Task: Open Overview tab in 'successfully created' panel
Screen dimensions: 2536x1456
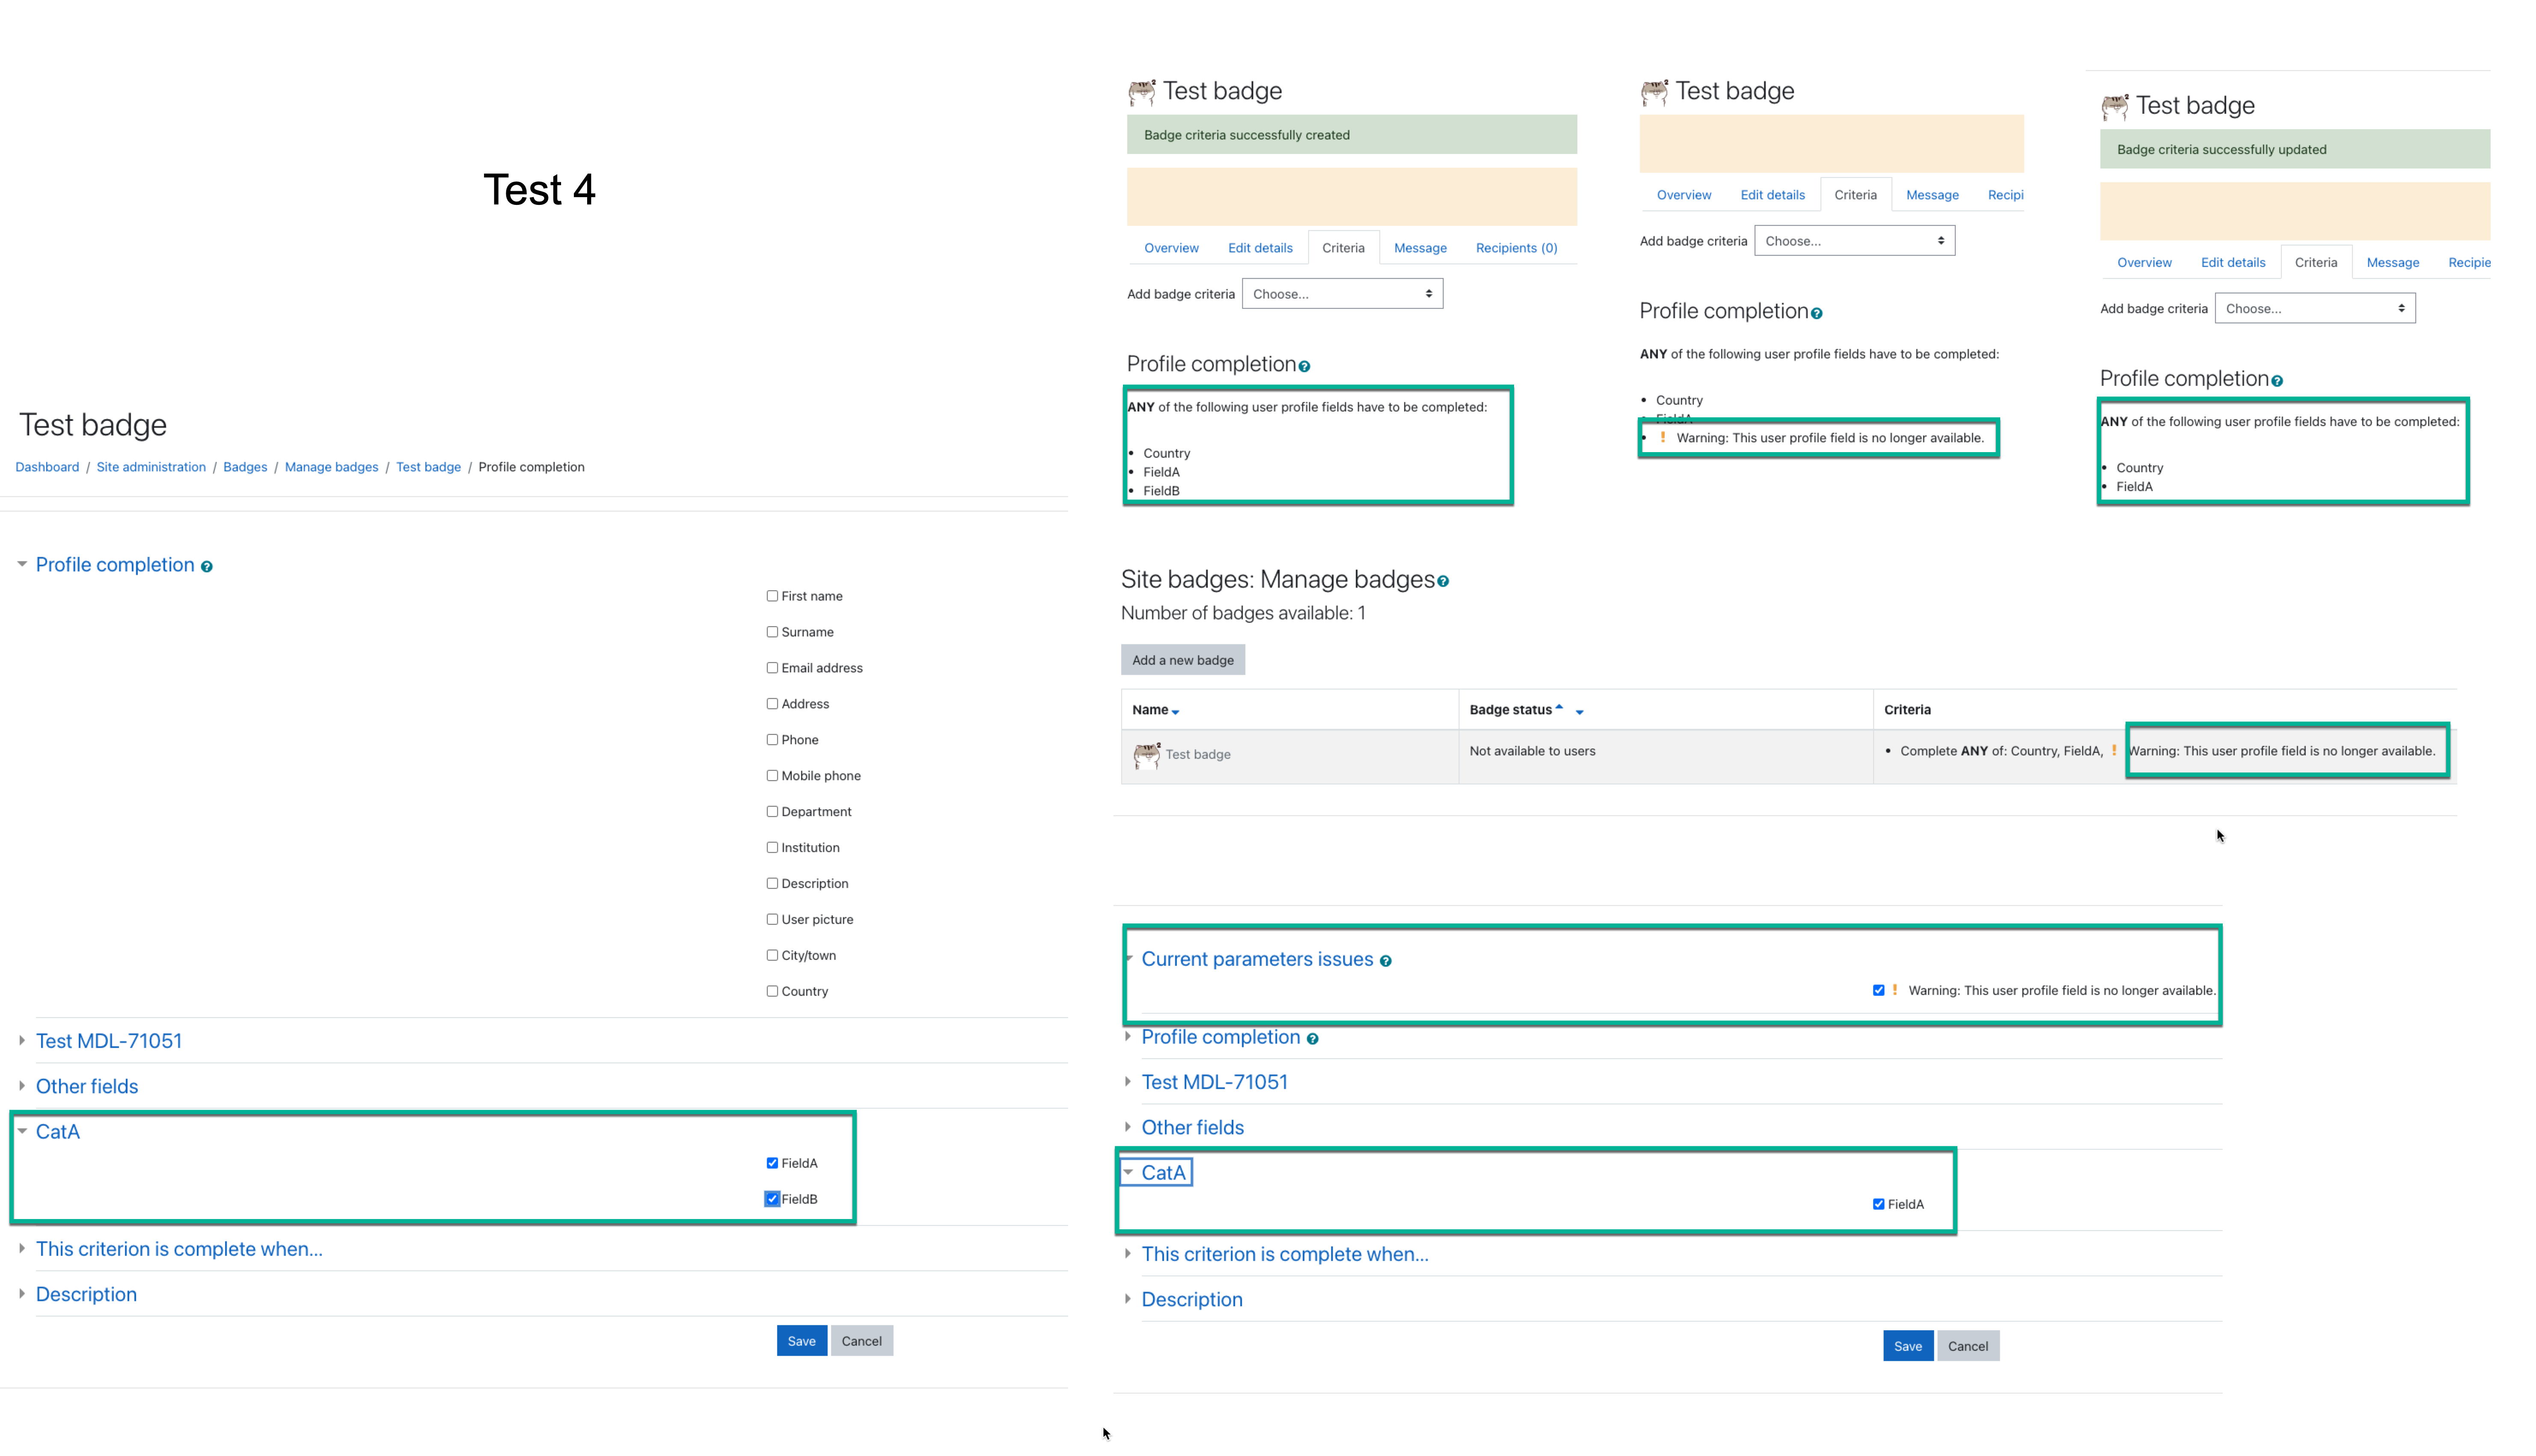Action: click(1171, 248)
